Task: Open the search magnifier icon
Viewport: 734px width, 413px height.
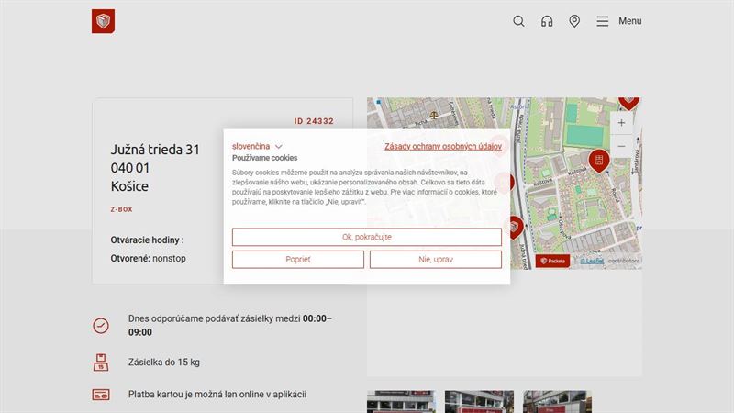Action: point(518,21)
